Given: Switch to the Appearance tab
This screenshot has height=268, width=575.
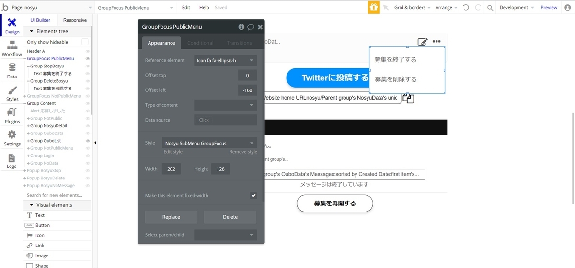Looking at the screenshot, I should (161, 43).
